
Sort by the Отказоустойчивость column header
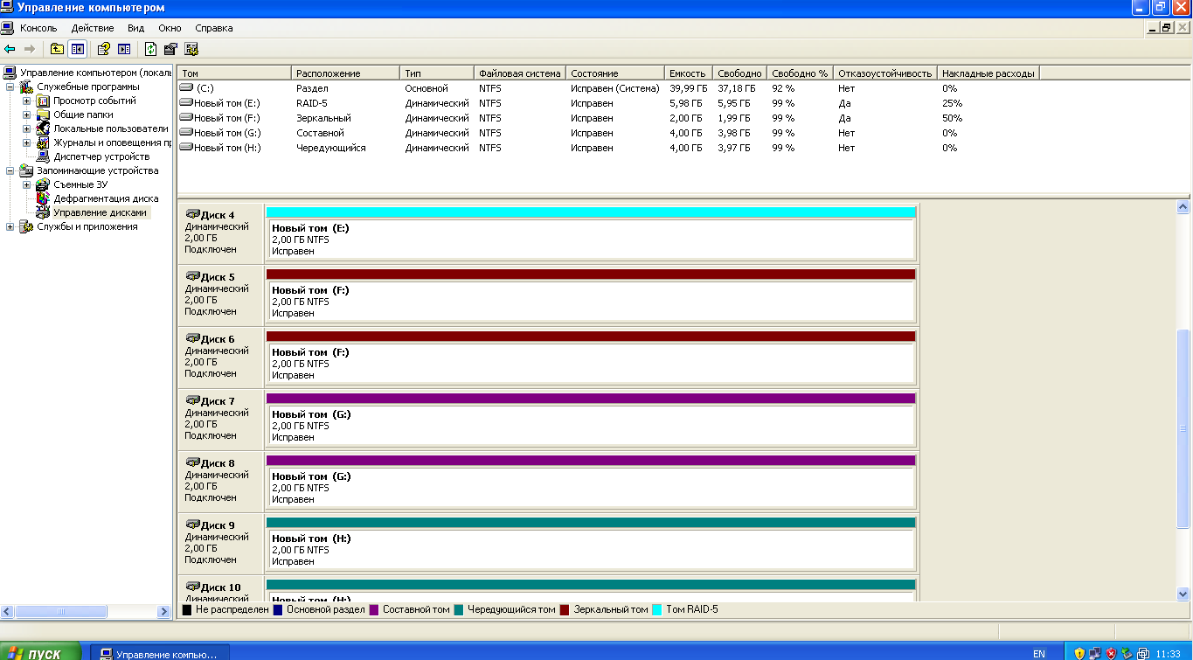(x=885, y=73)
